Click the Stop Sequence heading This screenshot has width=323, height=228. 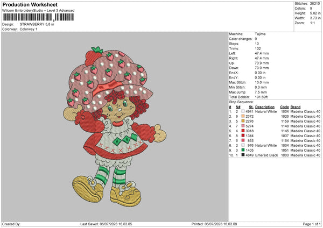(241, 102)
